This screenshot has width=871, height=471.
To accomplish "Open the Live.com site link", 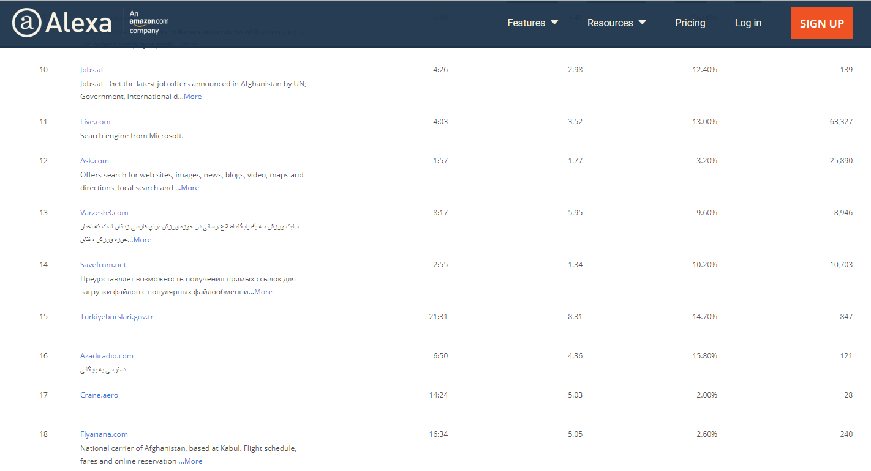I will tap(96, 122).
